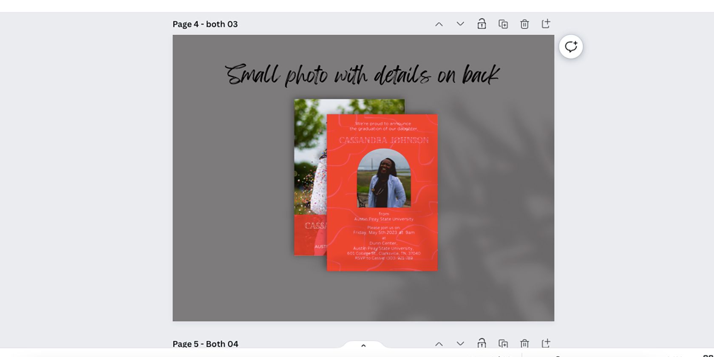The image size is (714, 357).
Task: Edit the Page 4 - both 03 title
Action: pos(205,24)
